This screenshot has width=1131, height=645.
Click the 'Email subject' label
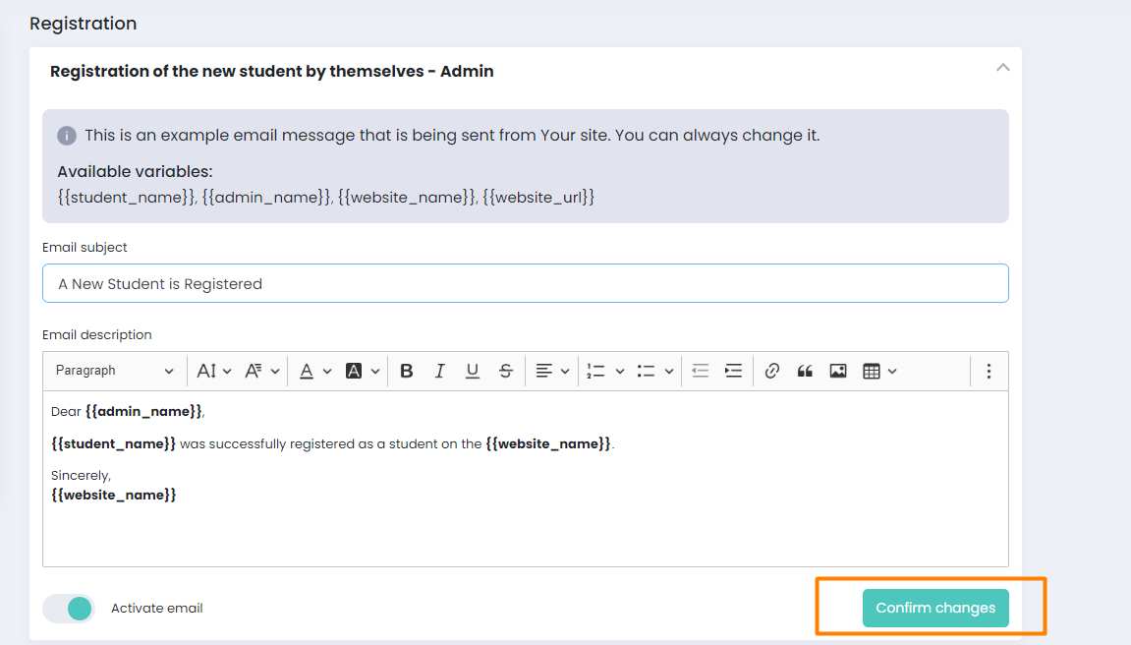pyautogui.click(x=85, y=248)
